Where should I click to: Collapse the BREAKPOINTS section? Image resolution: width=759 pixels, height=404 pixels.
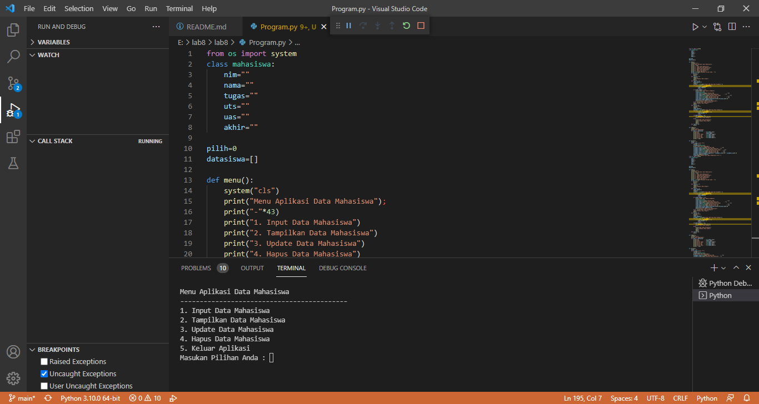pyautogui.click(x=32, y=349)
